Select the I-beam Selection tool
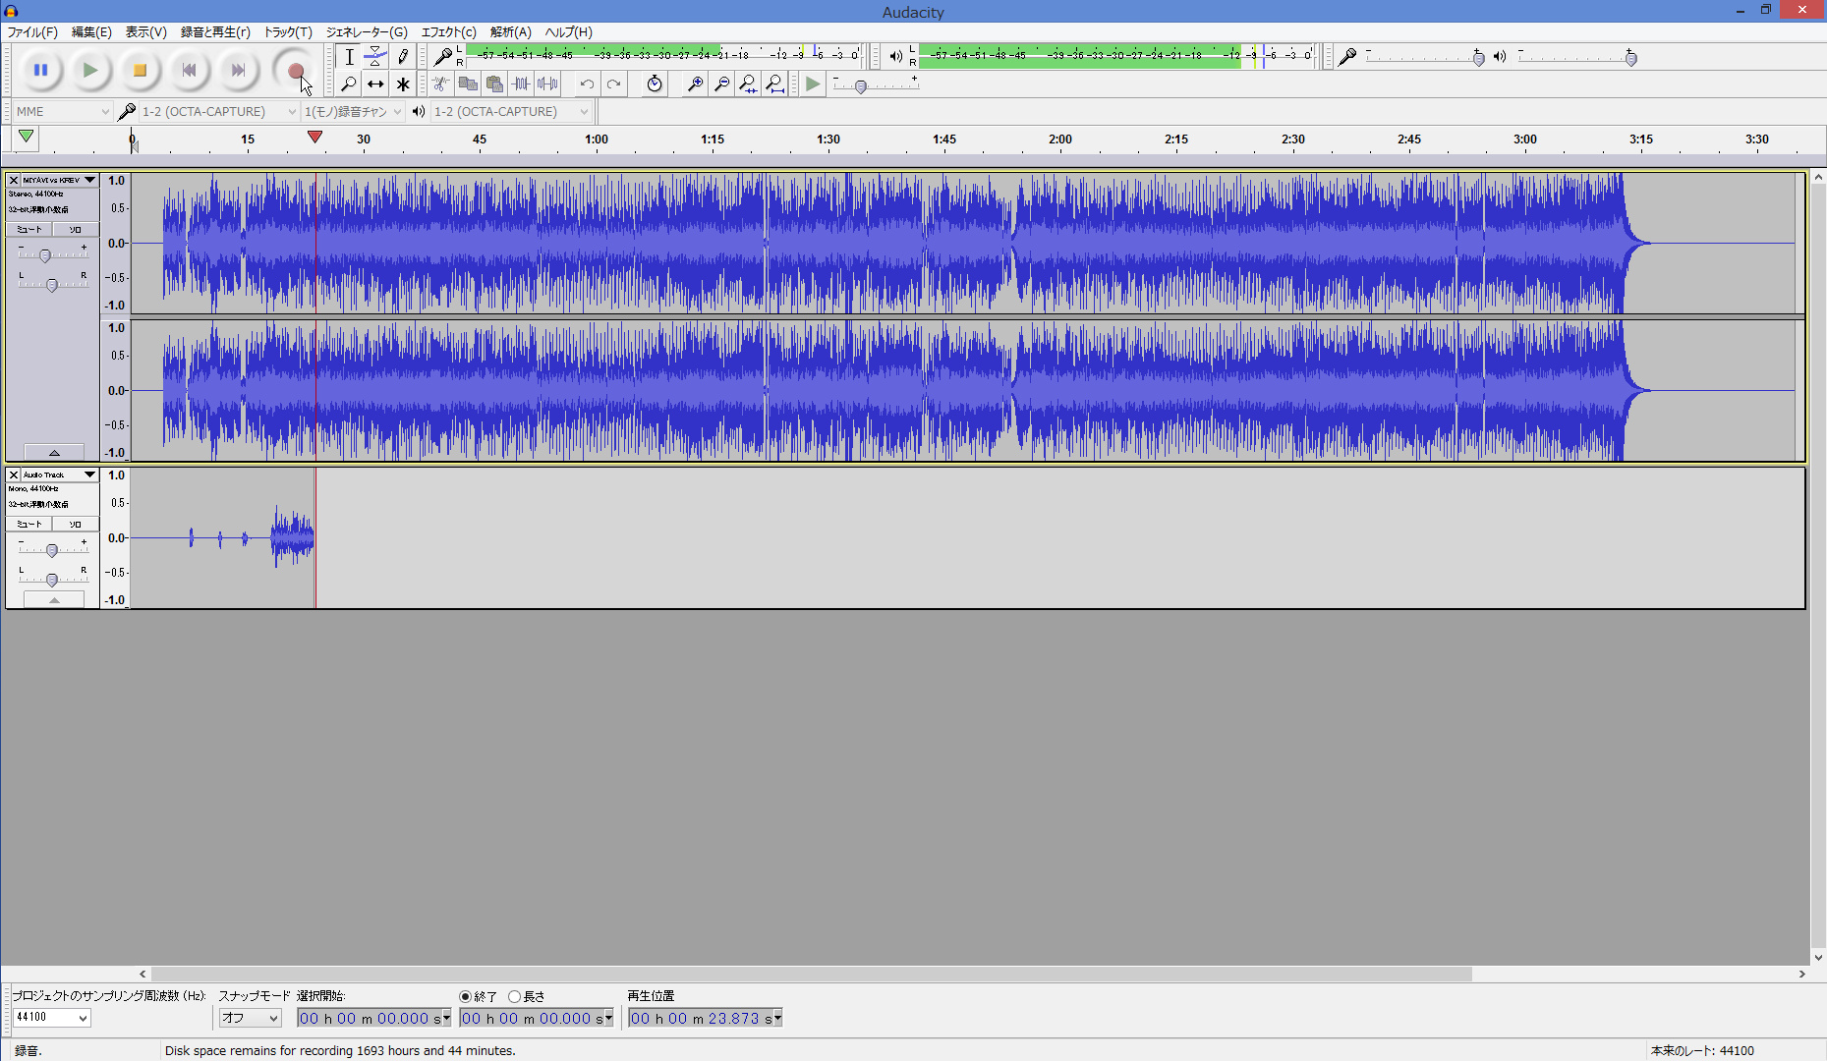This screenshot has height=1061, width=1827. click(349, 57)
